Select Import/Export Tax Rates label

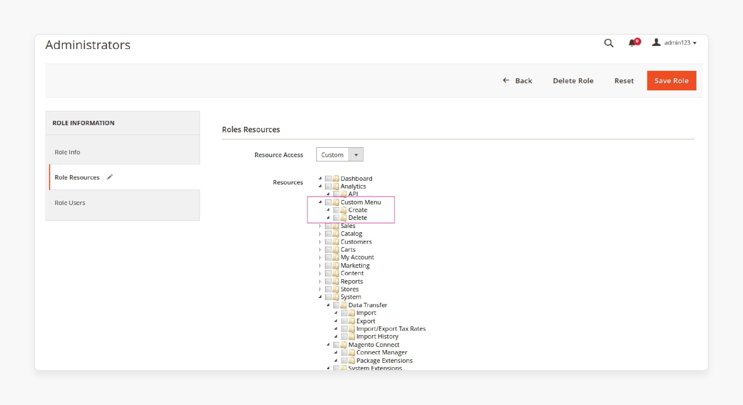tap(391, 329)
